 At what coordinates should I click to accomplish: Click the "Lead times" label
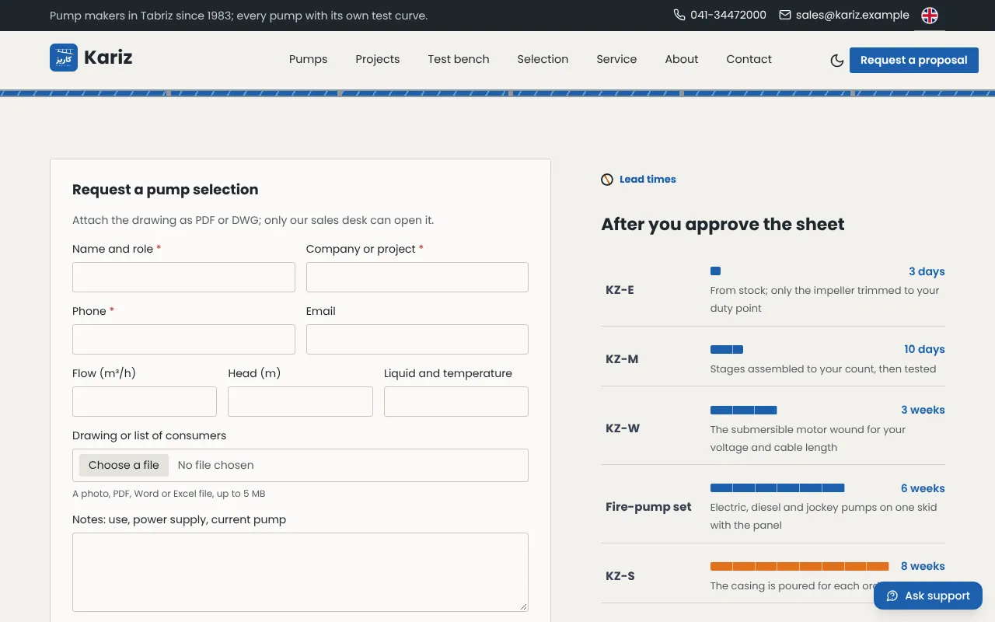[x=648, y=180]
